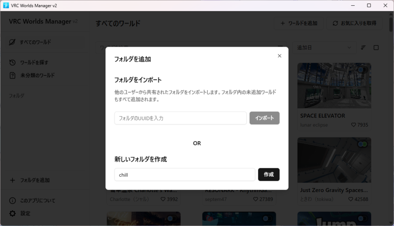394x226 pixels.
Task: Click the history clock icon for ワールドを探す
Action: [x=12, y=62]
